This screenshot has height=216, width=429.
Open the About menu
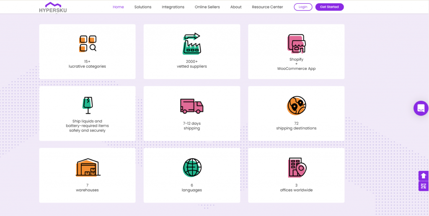coord(236,7)
